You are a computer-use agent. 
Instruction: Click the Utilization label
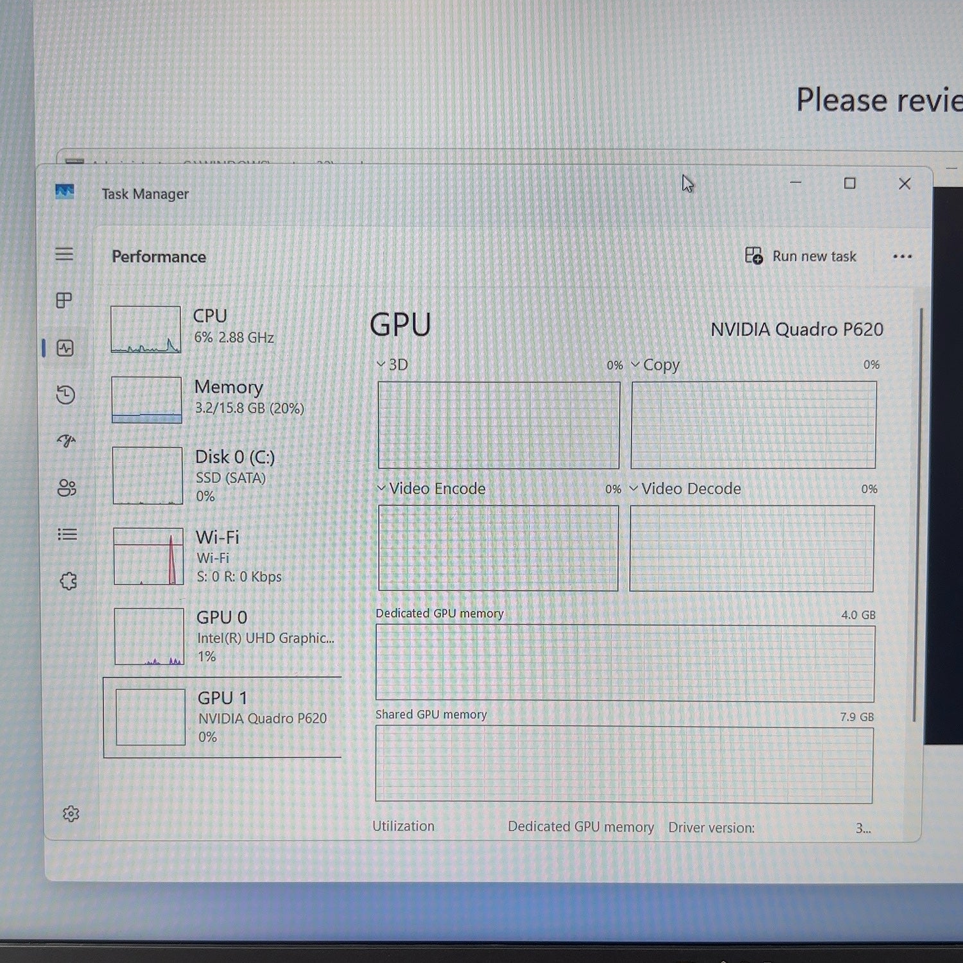(x=403, y=826)
